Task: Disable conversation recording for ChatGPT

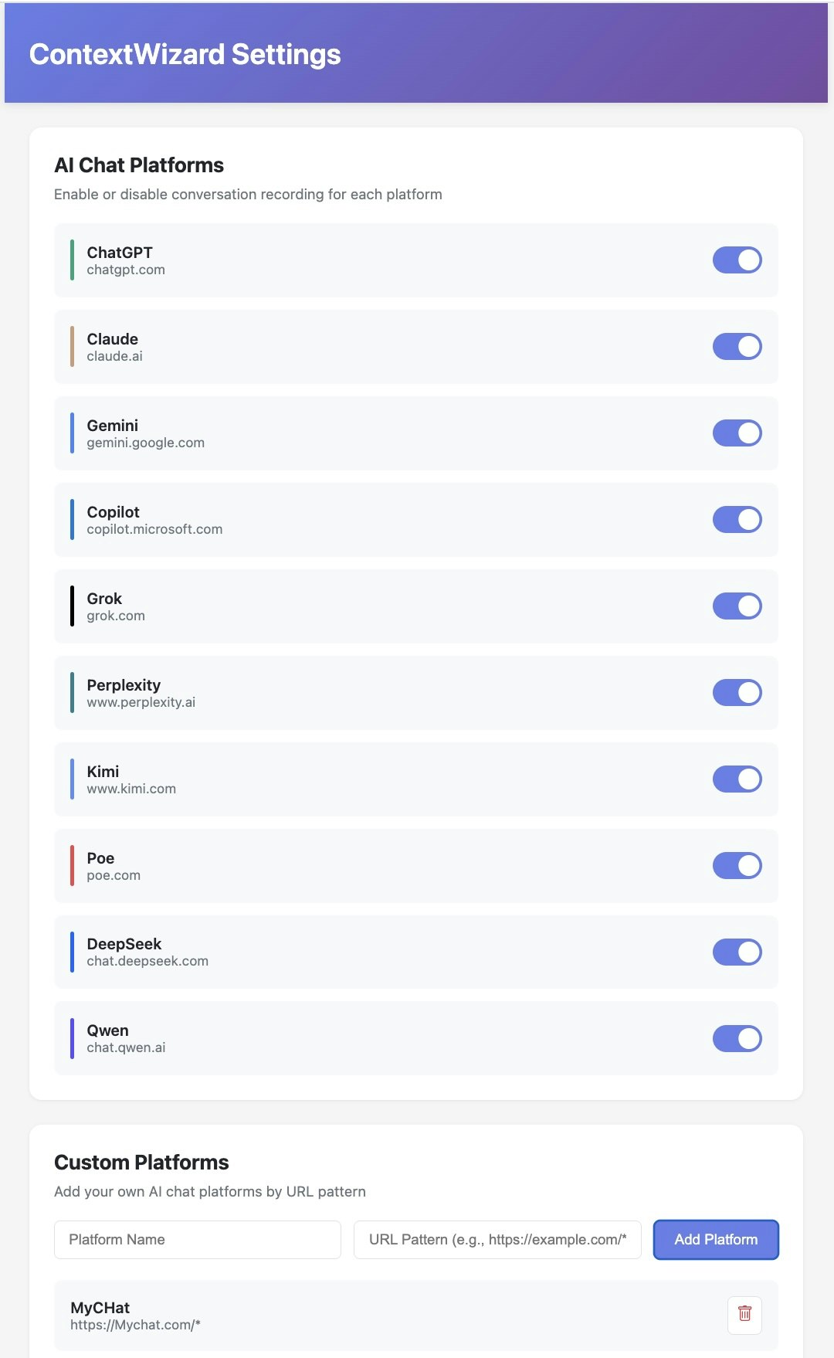Action: [x=736, y=260]
